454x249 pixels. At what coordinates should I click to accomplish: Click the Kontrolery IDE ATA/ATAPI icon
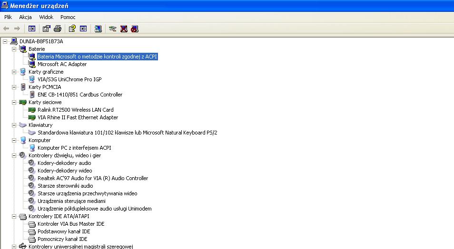coord(22,216)
